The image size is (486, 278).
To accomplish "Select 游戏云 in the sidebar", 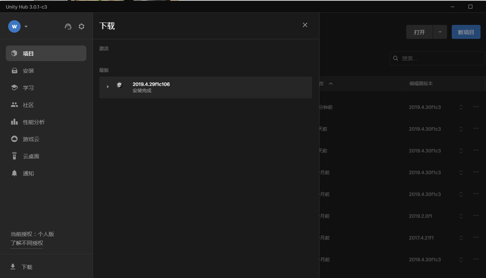I will coord(46,139).
